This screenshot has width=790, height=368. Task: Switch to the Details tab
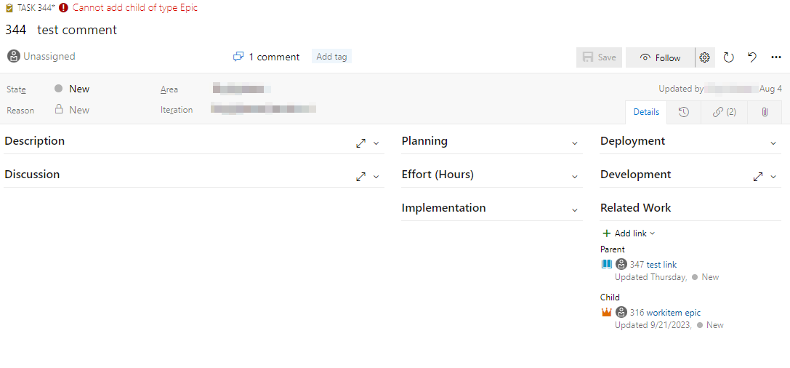coord(646,112)
